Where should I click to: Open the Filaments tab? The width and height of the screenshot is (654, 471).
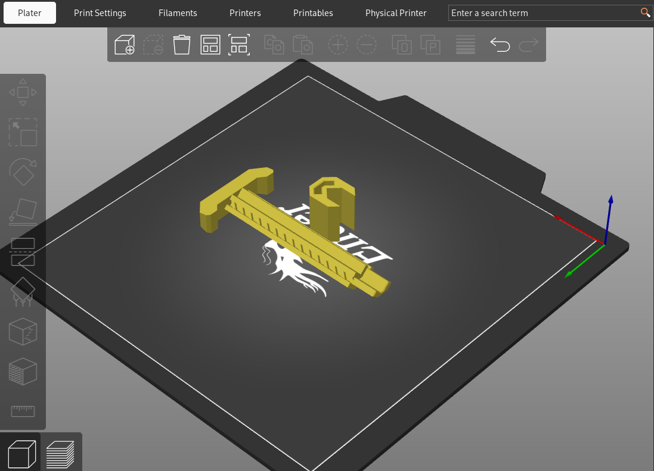[178, 13]
